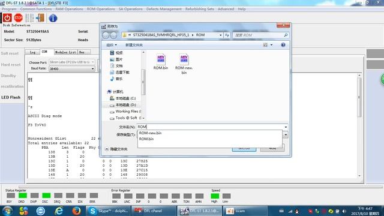This screenshot has height=216, width=384.
Task: Select the ROM.bin file icon
Action: point(161,62)
